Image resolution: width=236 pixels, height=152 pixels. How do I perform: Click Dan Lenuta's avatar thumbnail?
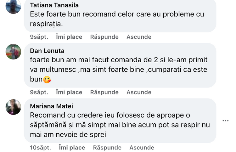[x=13, y=52]
